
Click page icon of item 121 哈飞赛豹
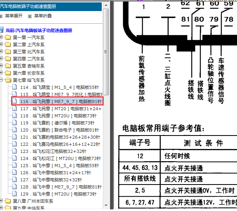click(15, 137)
